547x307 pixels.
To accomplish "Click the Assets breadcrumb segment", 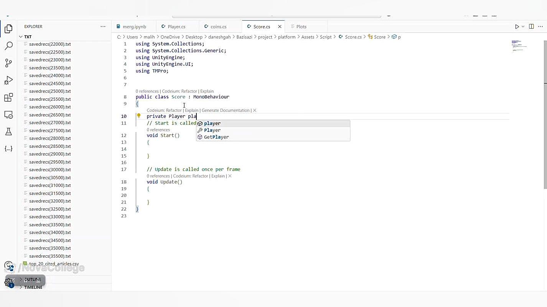I will (308, 37).
